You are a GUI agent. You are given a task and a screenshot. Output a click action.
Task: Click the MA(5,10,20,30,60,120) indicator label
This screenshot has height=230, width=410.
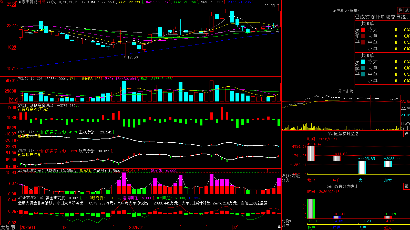click(x=68, y=2)
